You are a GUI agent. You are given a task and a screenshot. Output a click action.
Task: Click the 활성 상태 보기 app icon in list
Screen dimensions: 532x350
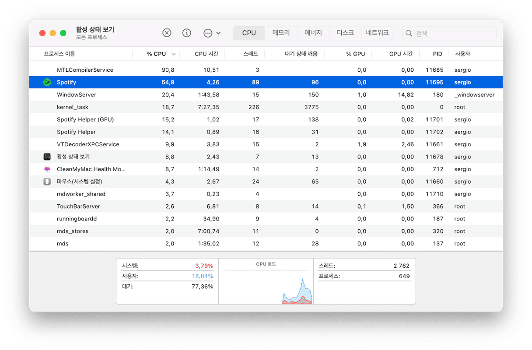pos(47,157)
